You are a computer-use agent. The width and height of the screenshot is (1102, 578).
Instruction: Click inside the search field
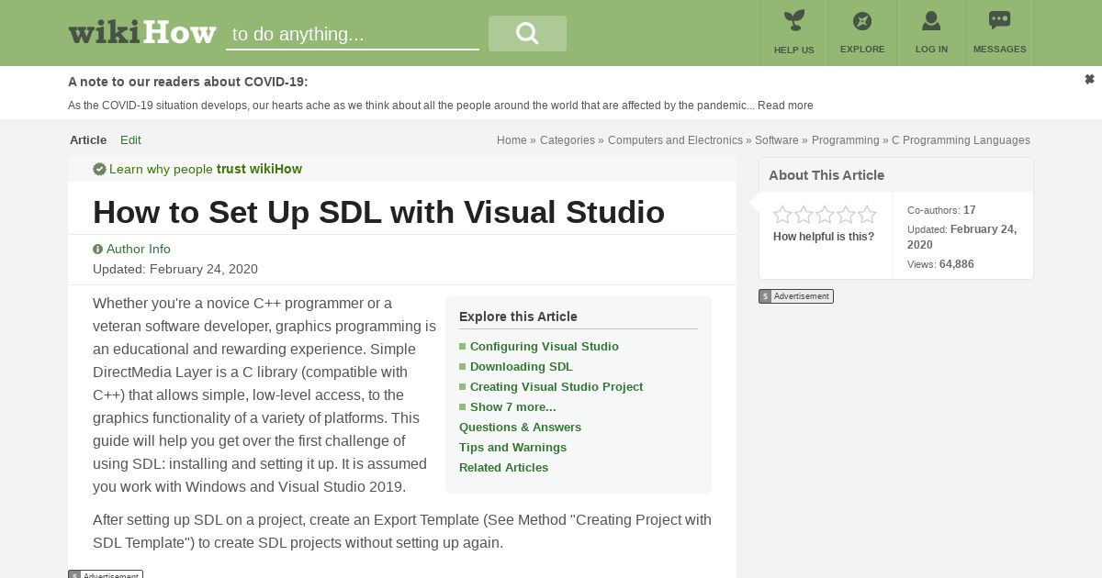353,34
